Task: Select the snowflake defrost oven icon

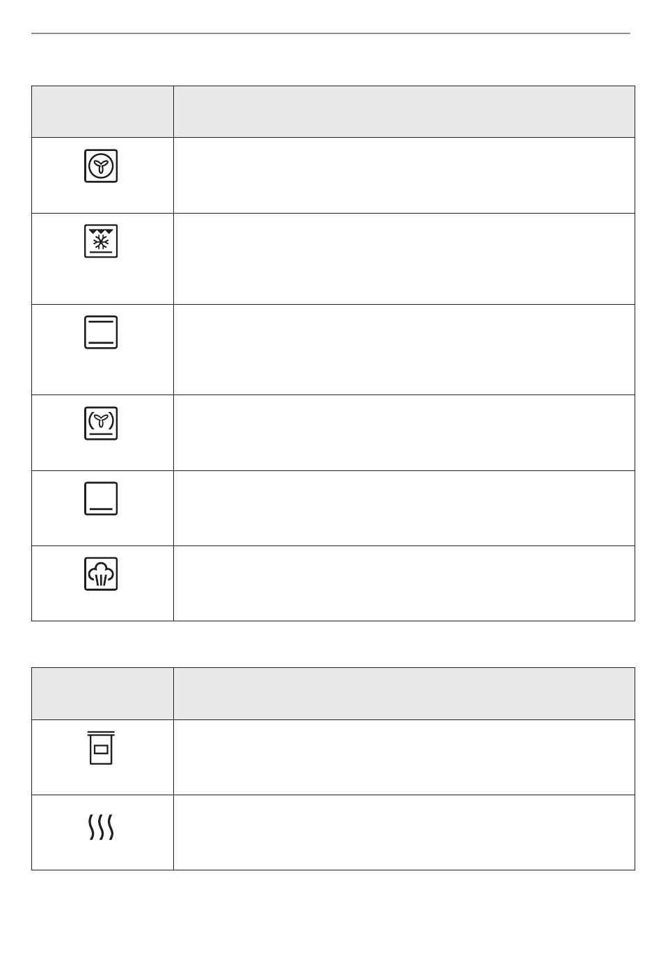Action: (101, 241)
